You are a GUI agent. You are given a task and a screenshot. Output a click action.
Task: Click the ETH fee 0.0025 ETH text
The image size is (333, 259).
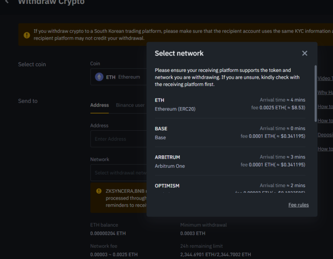pos(278,108)
